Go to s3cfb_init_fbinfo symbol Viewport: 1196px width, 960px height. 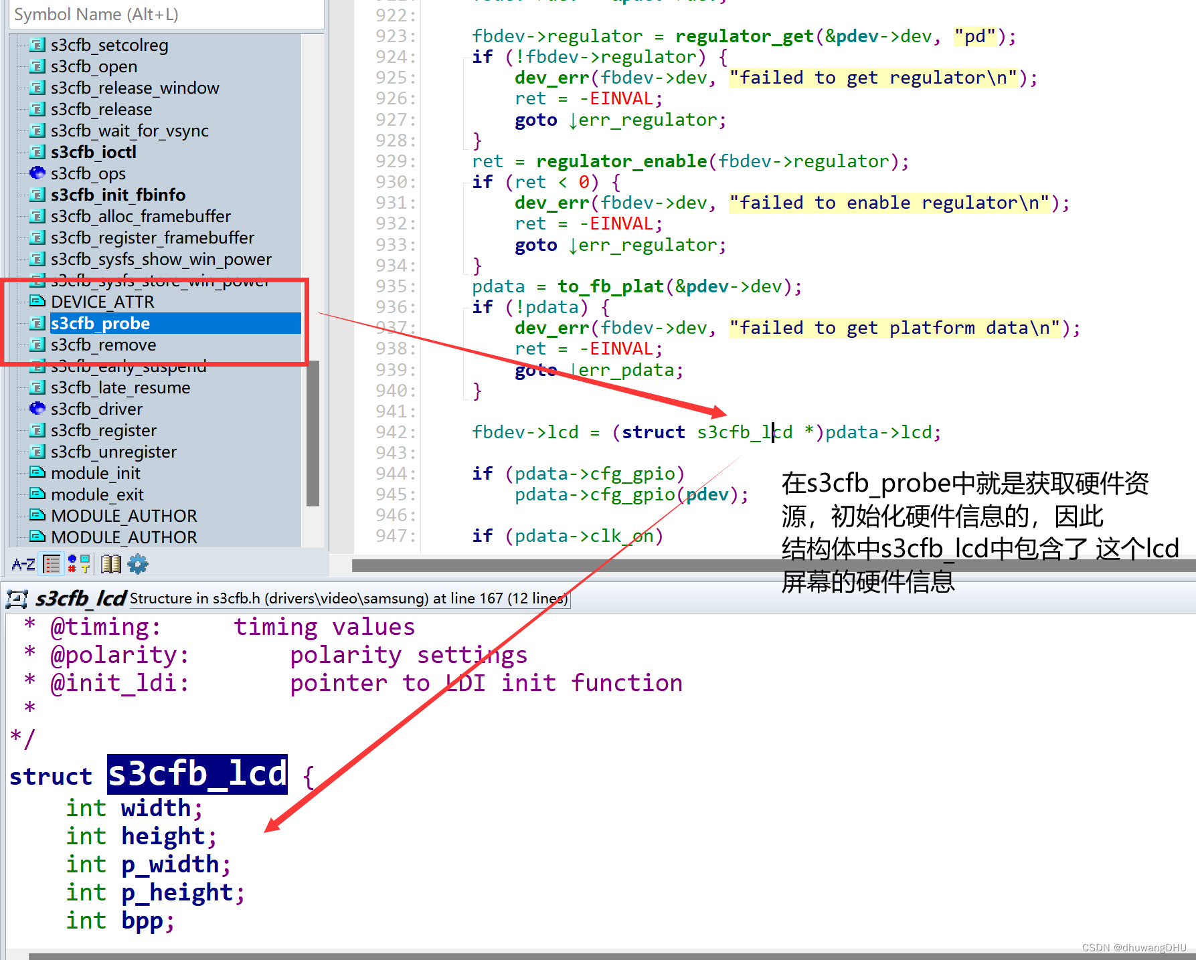click(x=118, y=195)
